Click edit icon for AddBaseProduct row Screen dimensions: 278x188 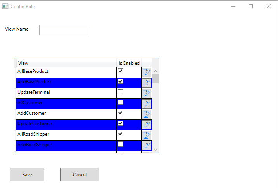coord(147,83)
